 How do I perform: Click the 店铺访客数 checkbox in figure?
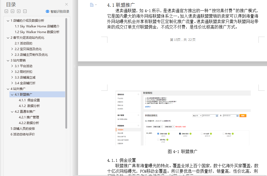point(180,134)
